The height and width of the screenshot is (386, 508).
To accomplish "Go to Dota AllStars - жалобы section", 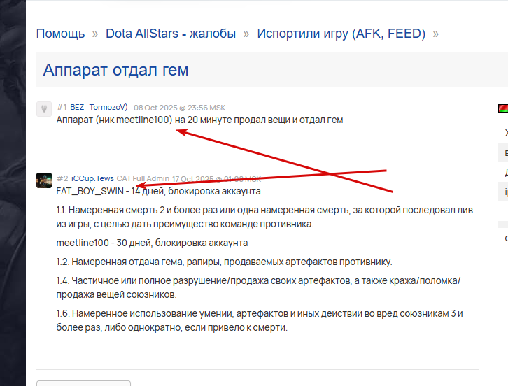I will click(x=171, y=34).
